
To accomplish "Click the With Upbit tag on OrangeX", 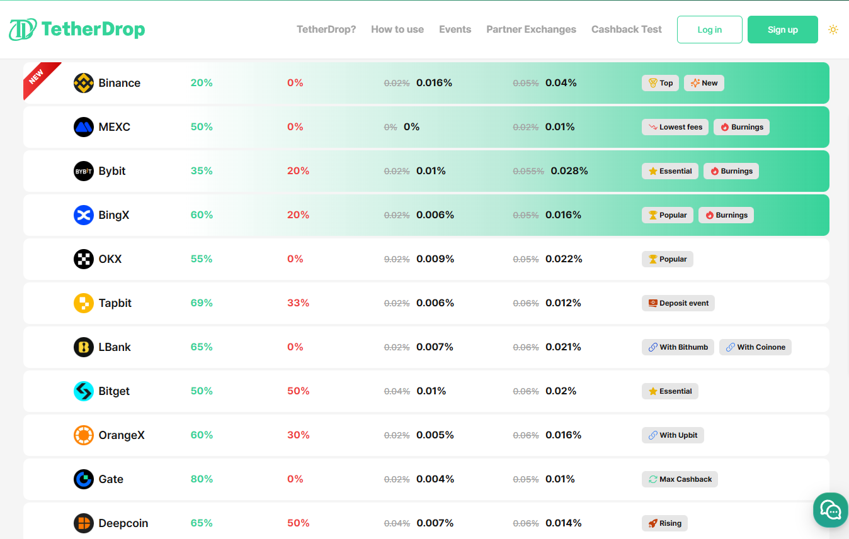I will pyautogui.click(x=673, y=435).
